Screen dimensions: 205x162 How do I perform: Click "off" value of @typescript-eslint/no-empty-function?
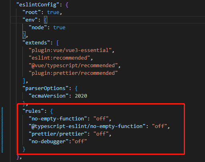click(x=159, y=126)
